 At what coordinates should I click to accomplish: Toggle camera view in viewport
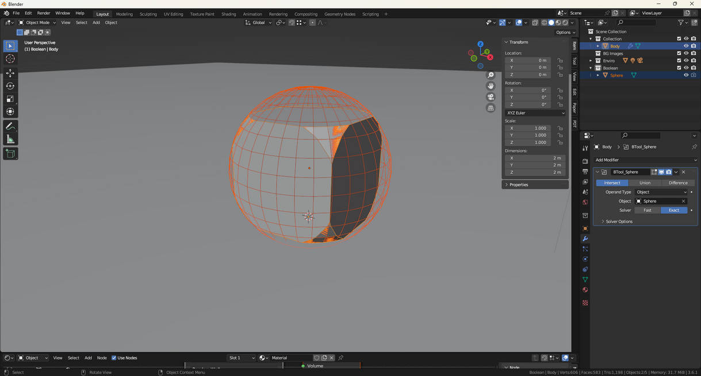point(491,97)
